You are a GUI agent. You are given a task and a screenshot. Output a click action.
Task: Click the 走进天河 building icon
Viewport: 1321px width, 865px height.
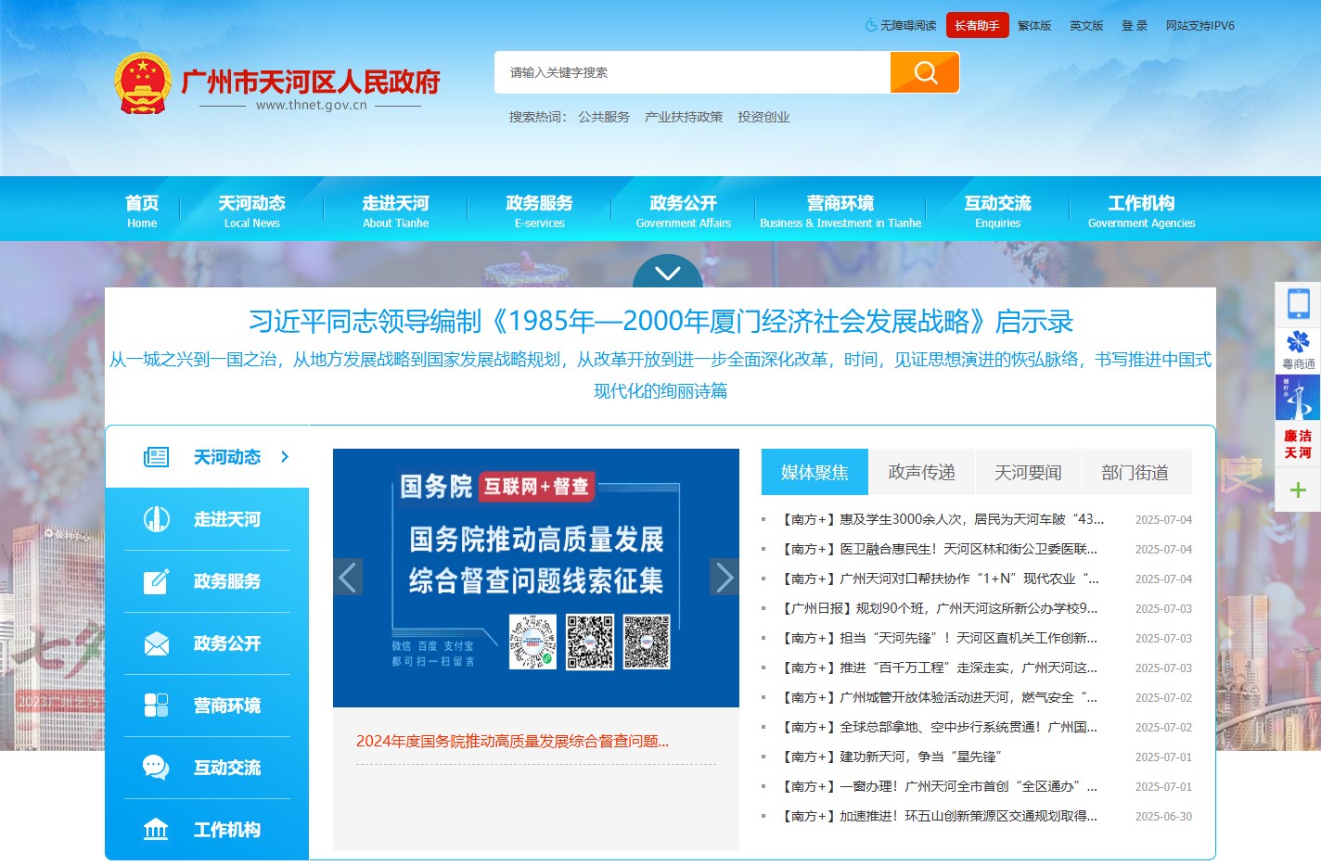pos(156,519)
